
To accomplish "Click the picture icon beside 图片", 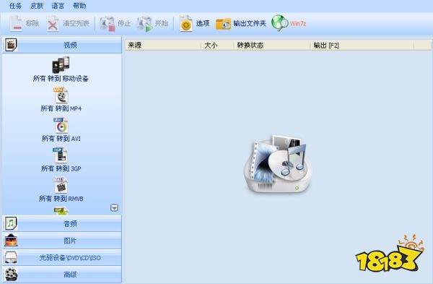I will [11, 240].
